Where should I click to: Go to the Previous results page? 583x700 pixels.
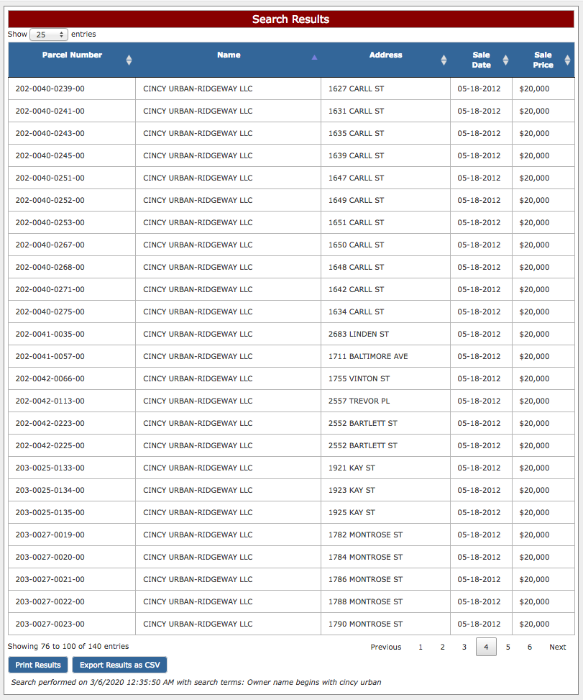(x=386, y=647)
